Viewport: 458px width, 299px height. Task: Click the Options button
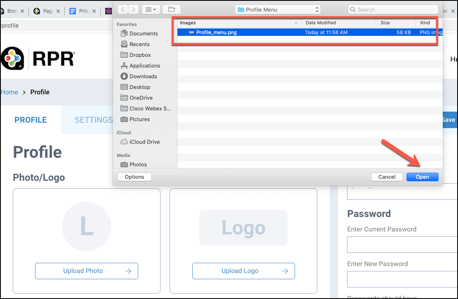(x=135, y=177)
